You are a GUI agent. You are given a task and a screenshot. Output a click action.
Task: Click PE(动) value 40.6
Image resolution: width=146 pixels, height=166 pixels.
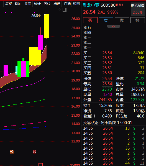click(140, 116)
